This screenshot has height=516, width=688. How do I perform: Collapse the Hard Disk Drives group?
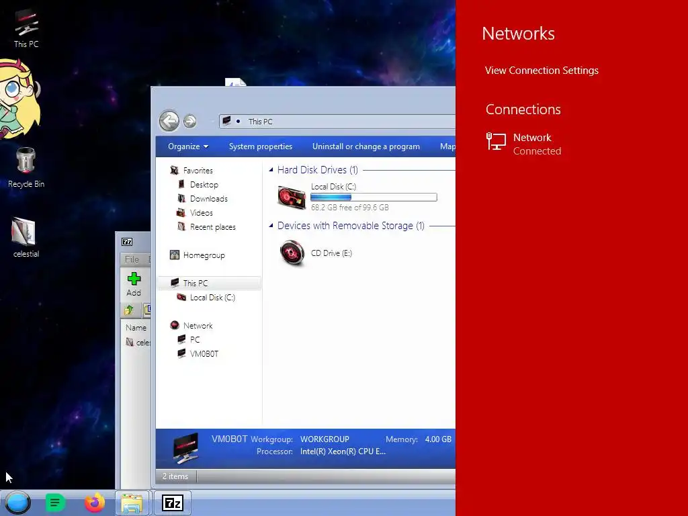(x=271, y=169)
